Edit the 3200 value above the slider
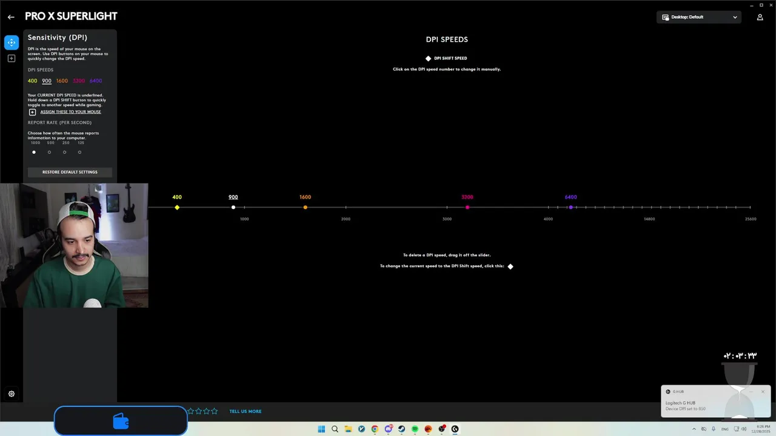 point(467,197)
